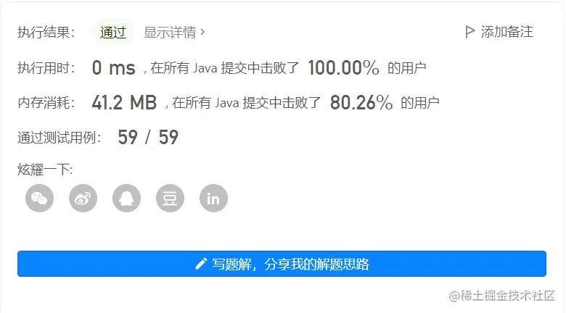Share result via QQ penguin icon

(126, 198)
